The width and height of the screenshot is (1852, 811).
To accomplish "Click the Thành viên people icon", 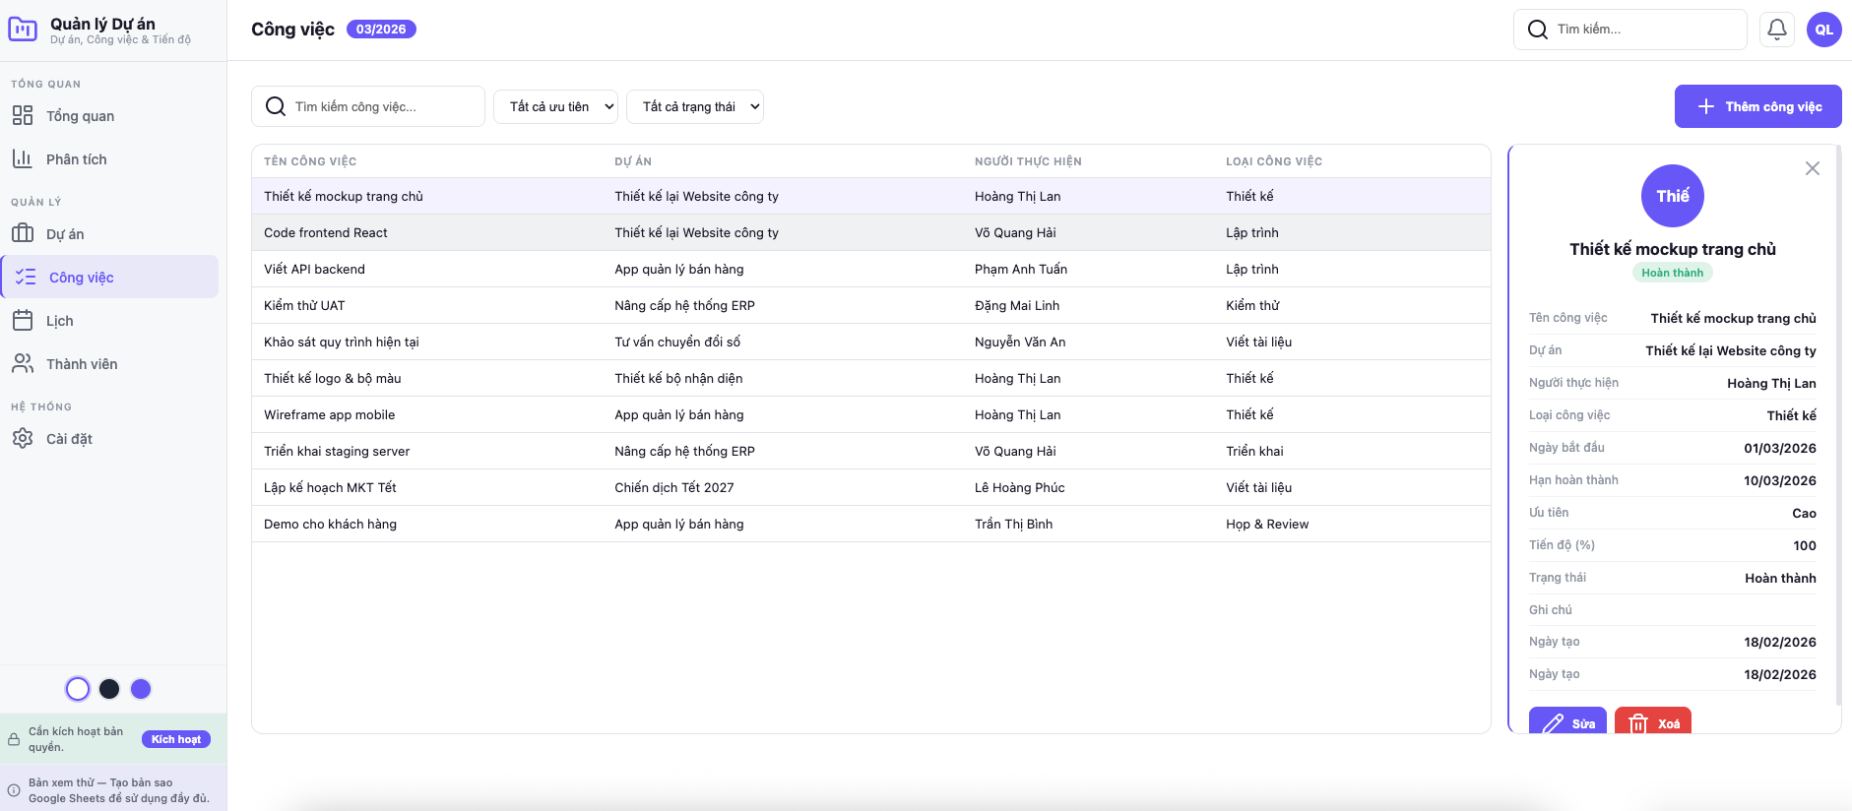I will 23,364.
